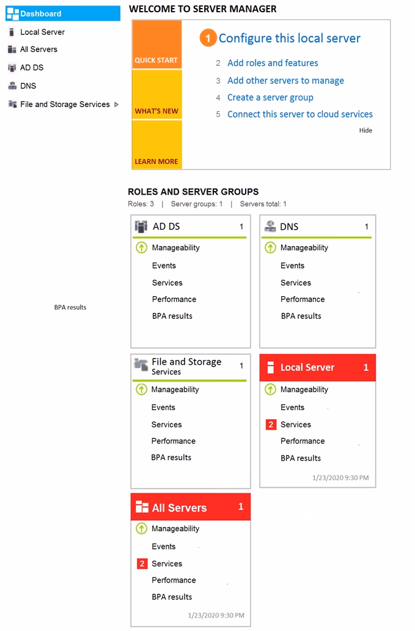Click the Local Server tile header icon
The width and height of the screenshot is (415, 631).
pos(271,367)
